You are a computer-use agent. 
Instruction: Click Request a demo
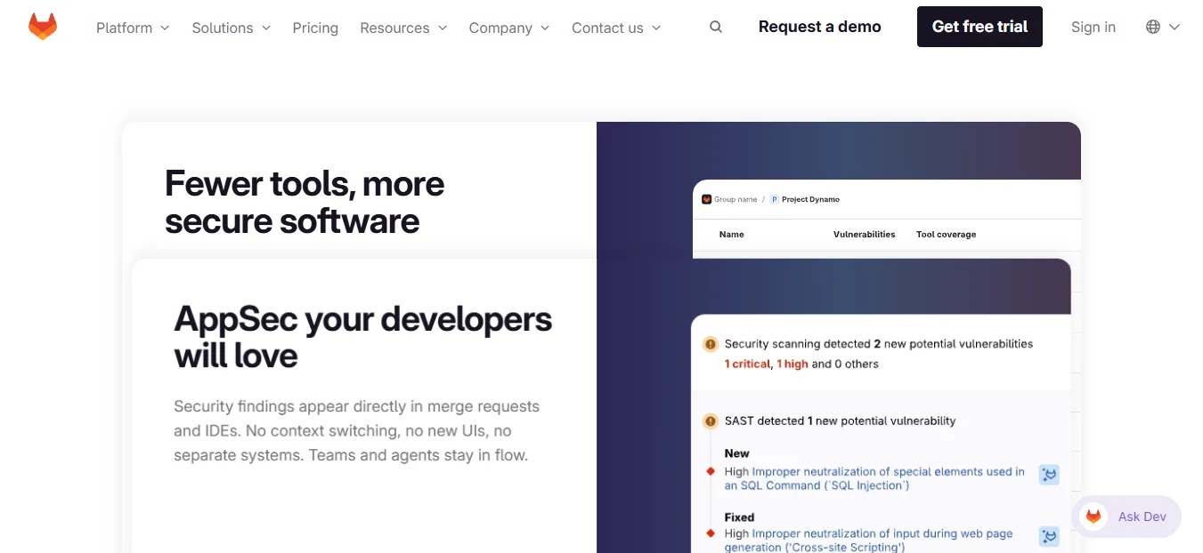point(820,27)
